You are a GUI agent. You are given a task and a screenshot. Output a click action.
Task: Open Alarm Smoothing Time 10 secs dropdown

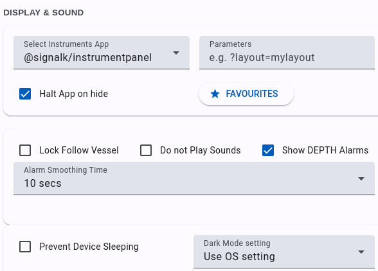(x=194, y=179)
